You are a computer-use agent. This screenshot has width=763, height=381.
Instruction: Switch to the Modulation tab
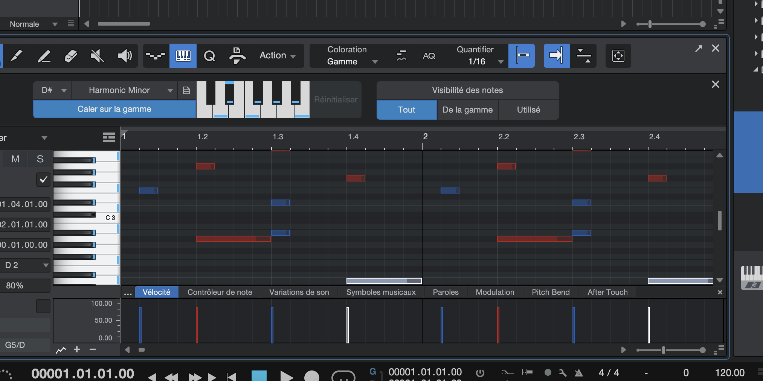click(x=495, y=292)
